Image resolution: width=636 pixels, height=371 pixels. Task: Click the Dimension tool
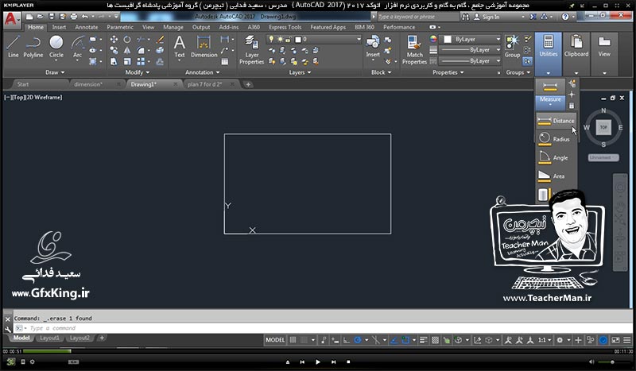point(204,47)
